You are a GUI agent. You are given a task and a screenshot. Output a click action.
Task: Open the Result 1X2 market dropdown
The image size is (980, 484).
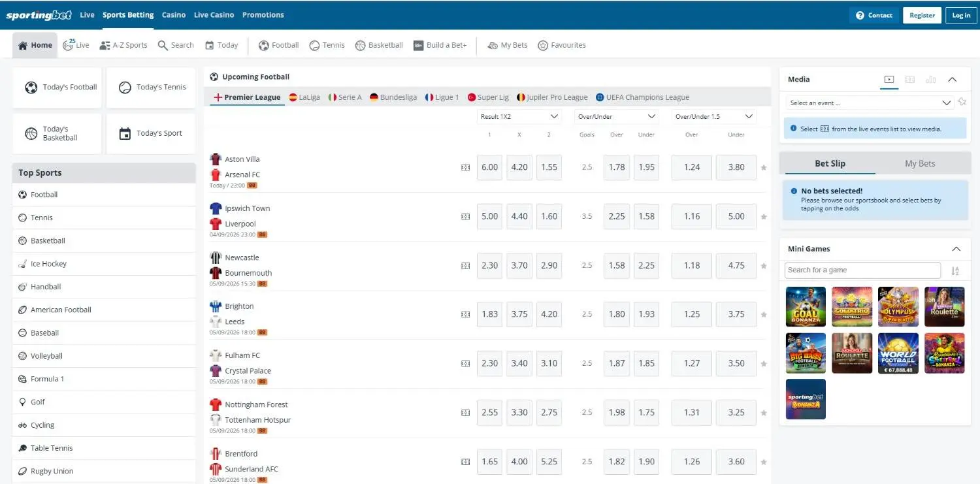519,116
